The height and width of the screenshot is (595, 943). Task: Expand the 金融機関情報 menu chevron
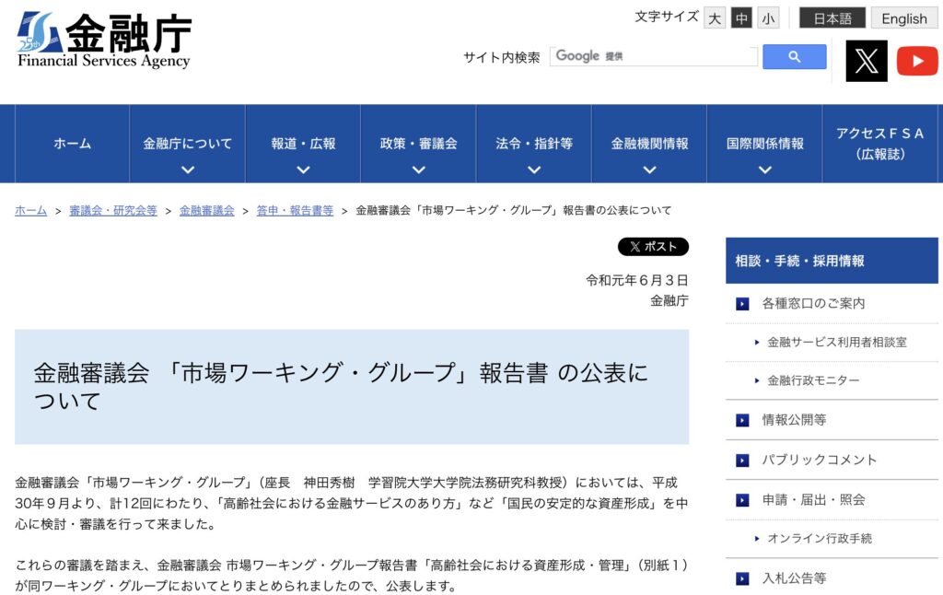coord(649,169)
